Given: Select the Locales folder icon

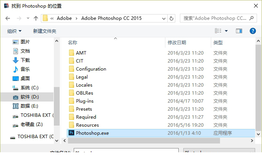Looking at the screenshot, I should point(71,85).
